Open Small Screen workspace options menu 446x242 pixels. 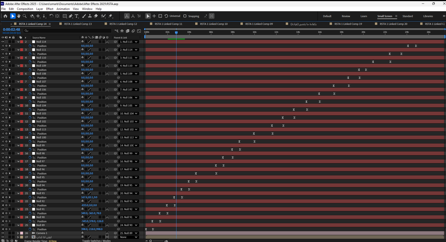396,16
